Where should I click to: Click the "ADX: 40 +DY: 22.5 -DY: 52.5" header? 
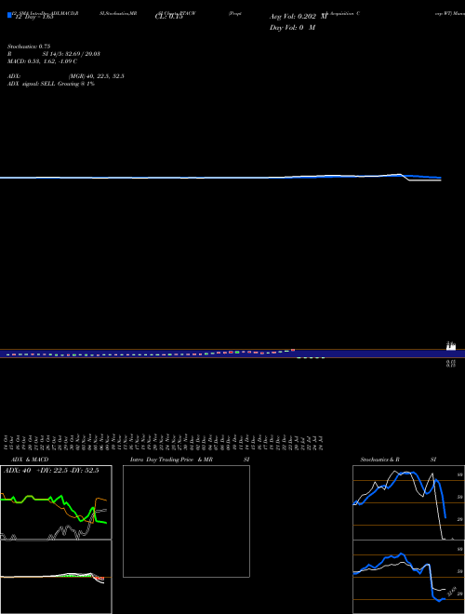pyautogui.click(x=51, y=471)
